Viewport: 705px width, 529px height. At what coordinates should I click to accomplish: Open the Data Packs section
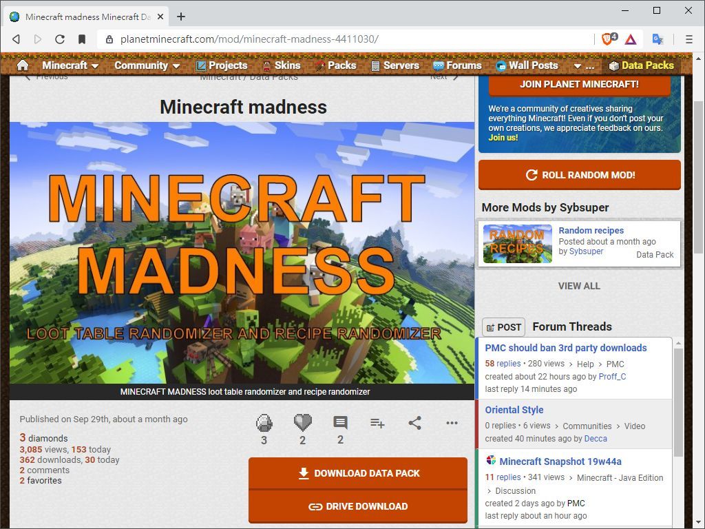[x=641, y=65]
